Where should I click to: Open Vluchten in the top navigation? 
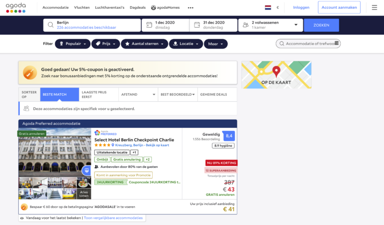[x=82, y=8]
